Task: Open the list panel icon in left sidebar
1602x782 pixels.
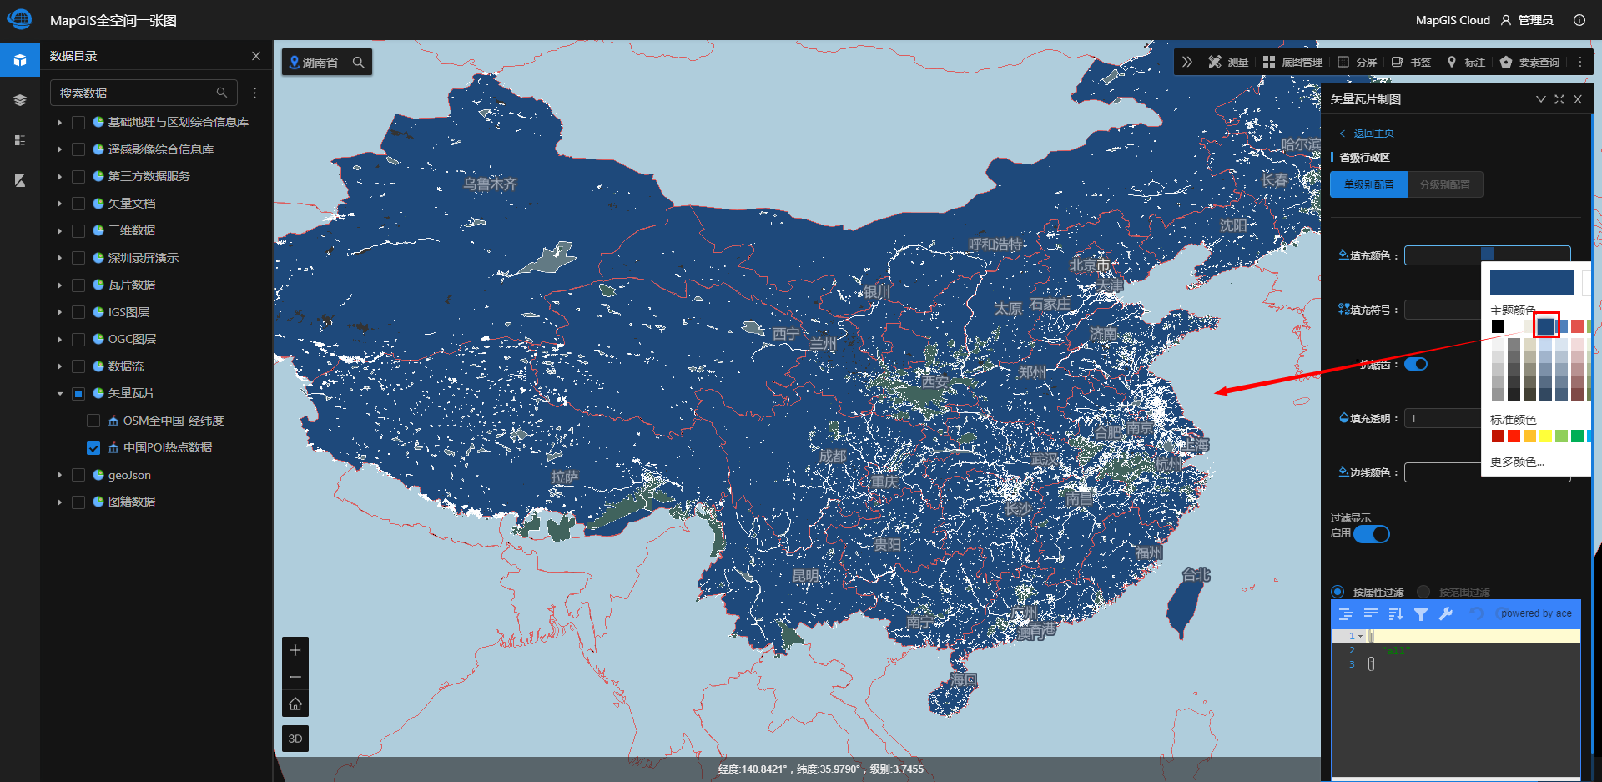Action: click(20, 140)
